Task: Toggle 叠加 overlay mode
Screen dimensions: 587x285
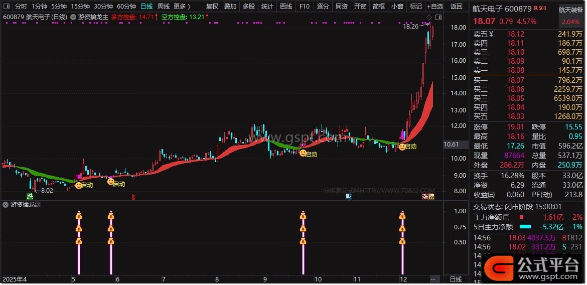Action: pos(230,7)
